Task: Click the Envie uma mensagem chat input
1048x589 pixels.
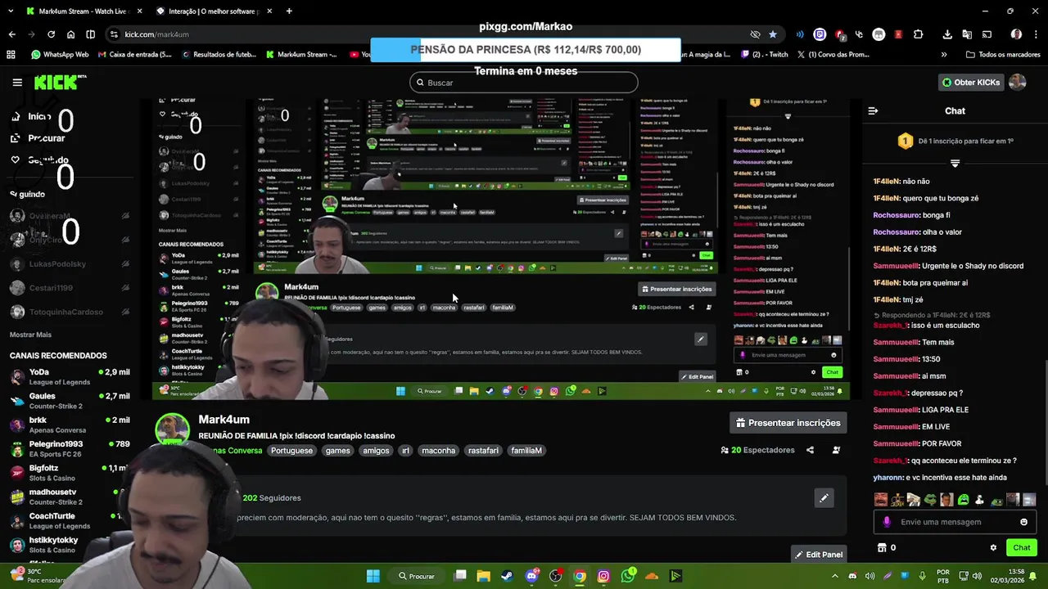Action: pos(955,522)
